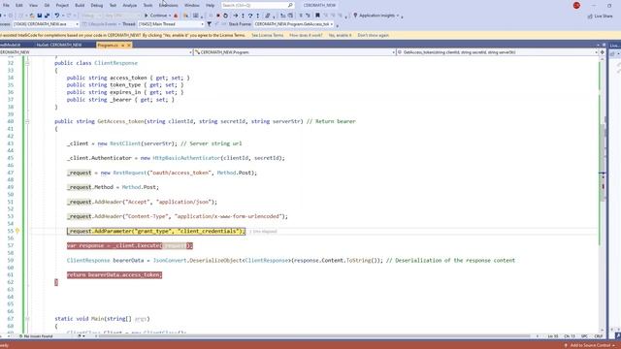Click the Visual Studio search box
Screen dimensions: 621x349
[257, 5]
